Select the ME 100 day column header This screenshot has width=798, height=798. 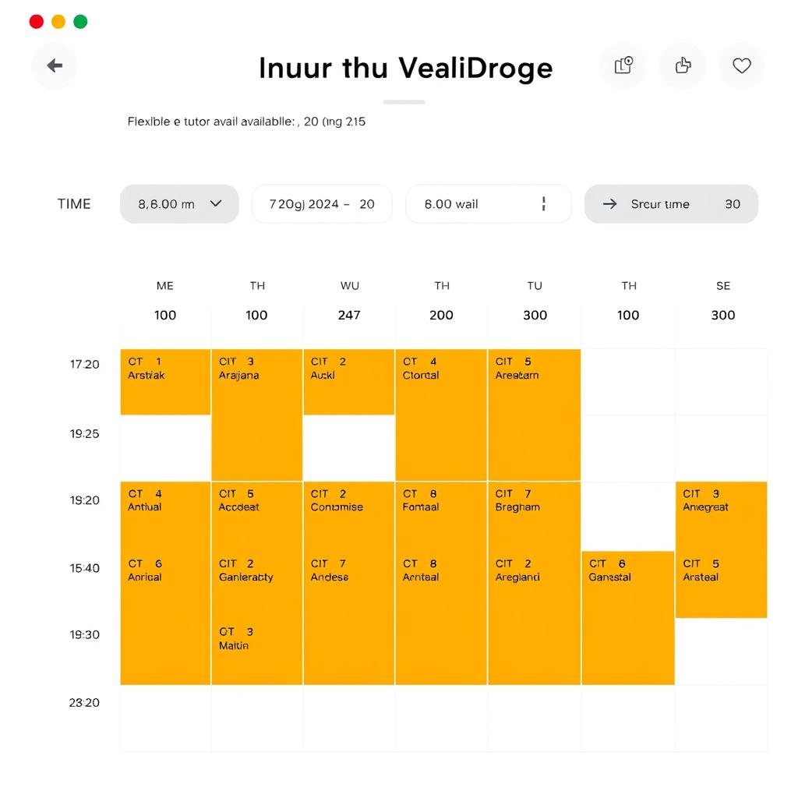tap(165, 301)
